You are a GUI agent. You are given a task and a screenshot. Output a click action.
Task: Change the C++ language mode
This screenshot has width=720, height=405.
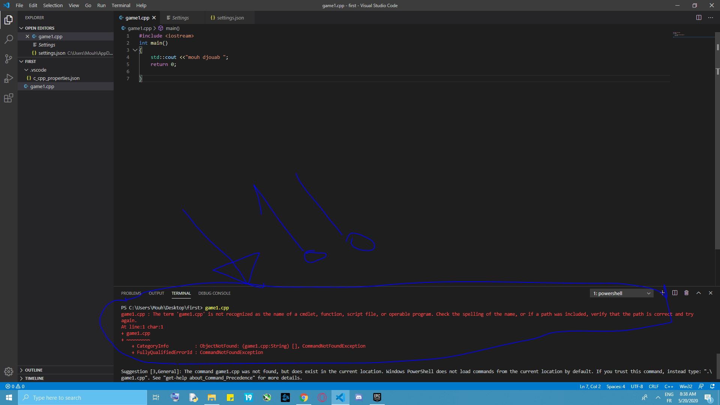pyautogui.click(x=669, y=386)
